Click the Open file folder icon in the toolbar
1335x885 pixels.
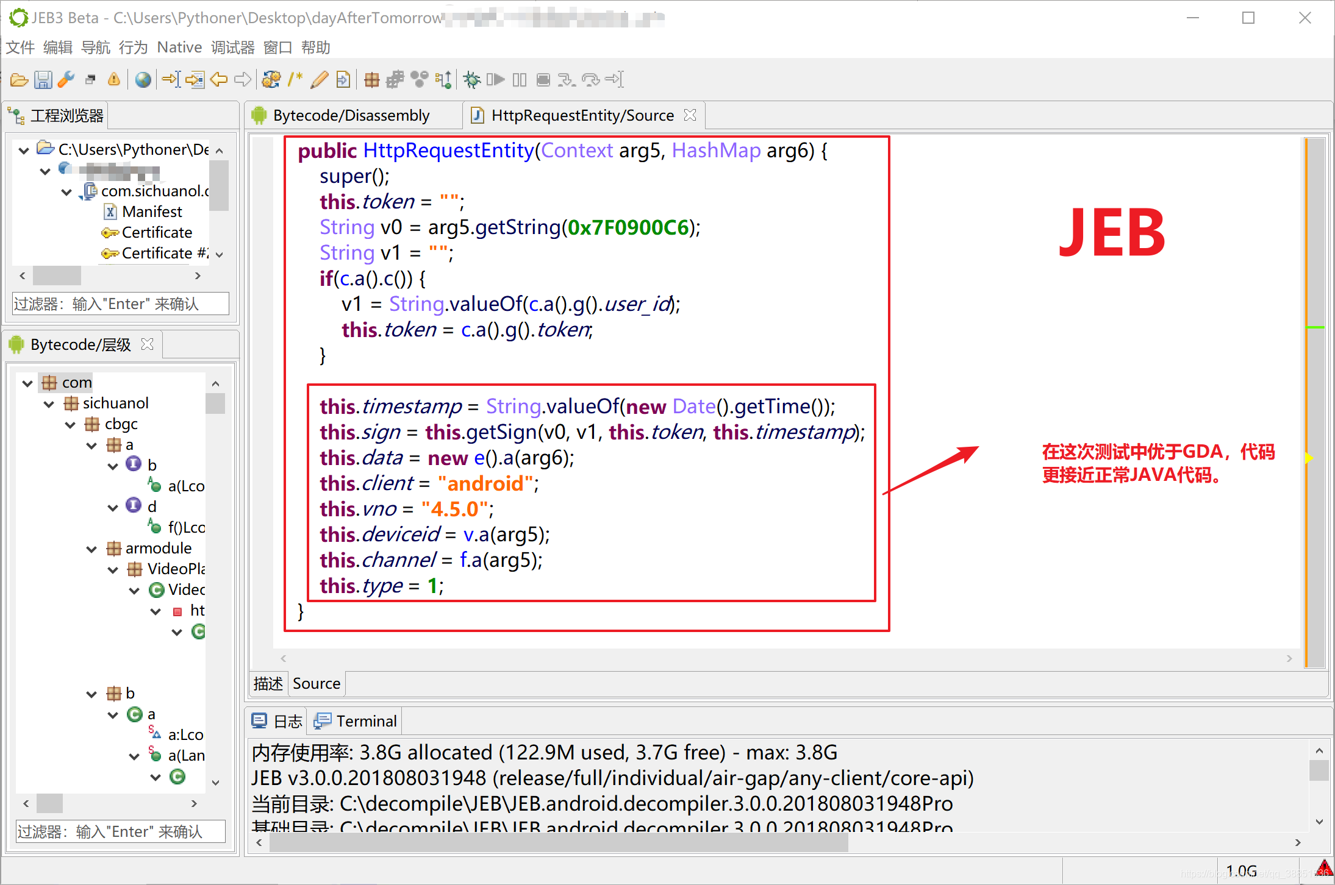[19, 80]
